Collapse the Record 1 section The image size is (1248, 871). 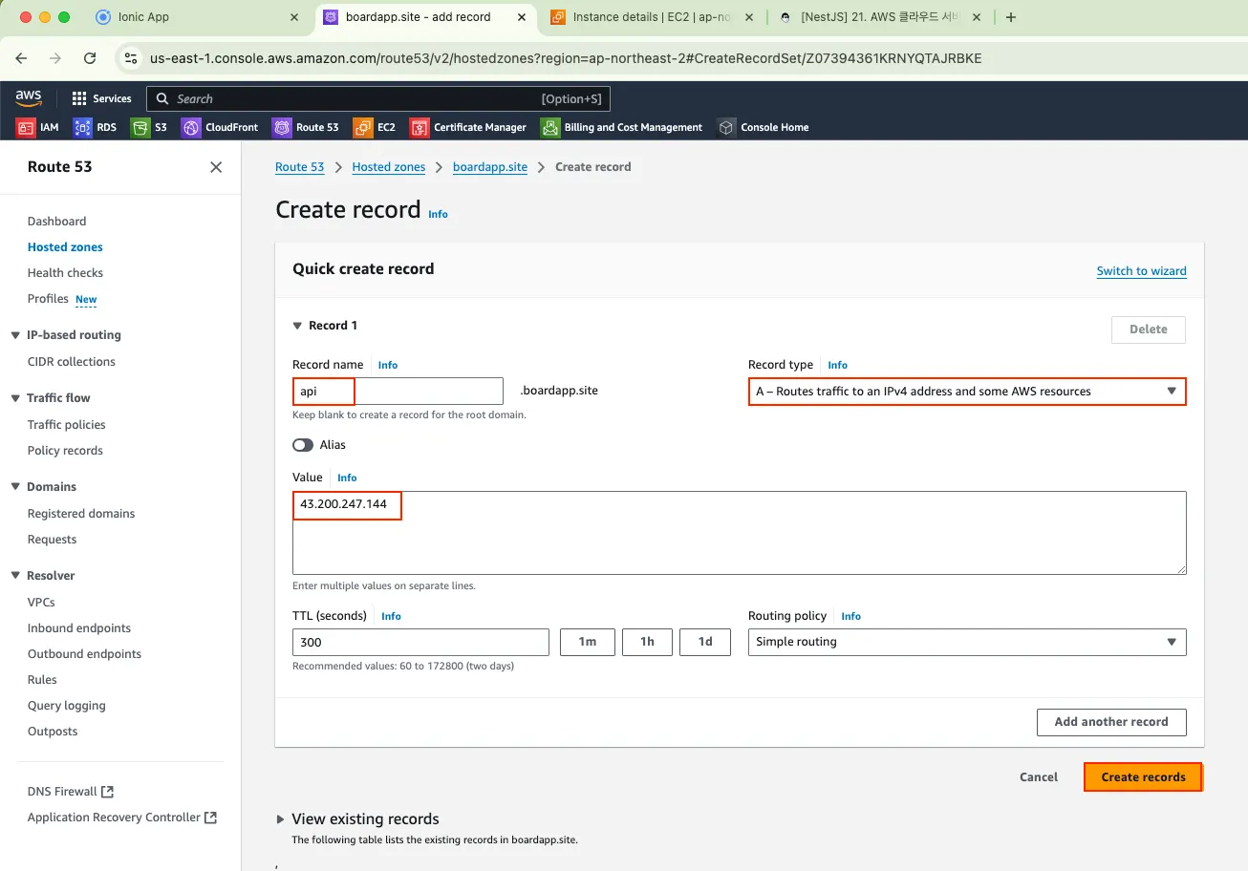point(297,326)
